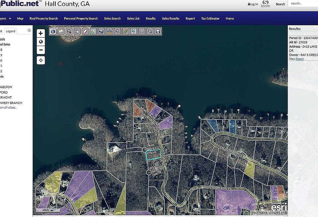The height and width of the screenshot is (217, 318).
Task: Click the save floppy disk icon
Action: coord(158,32)
